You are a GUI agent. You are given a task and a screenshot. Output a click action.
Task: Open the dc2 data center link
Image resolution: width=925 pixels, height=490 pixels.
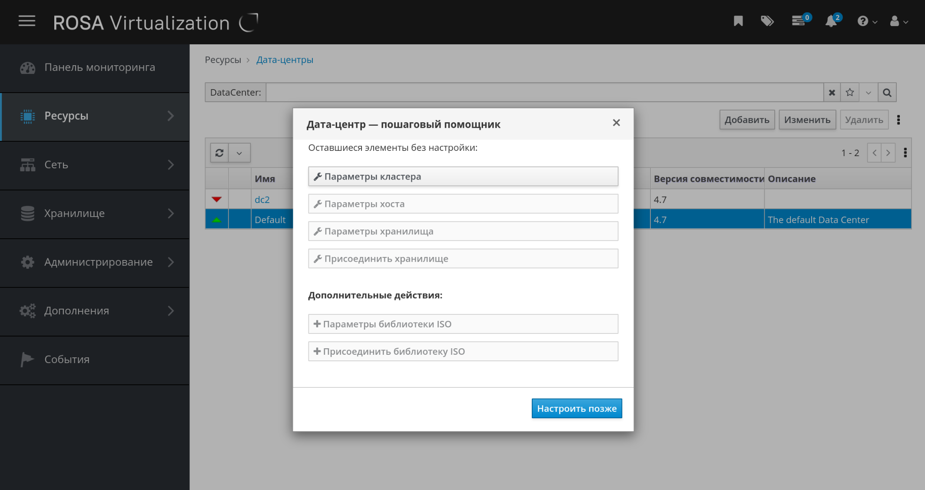point(262,200)
